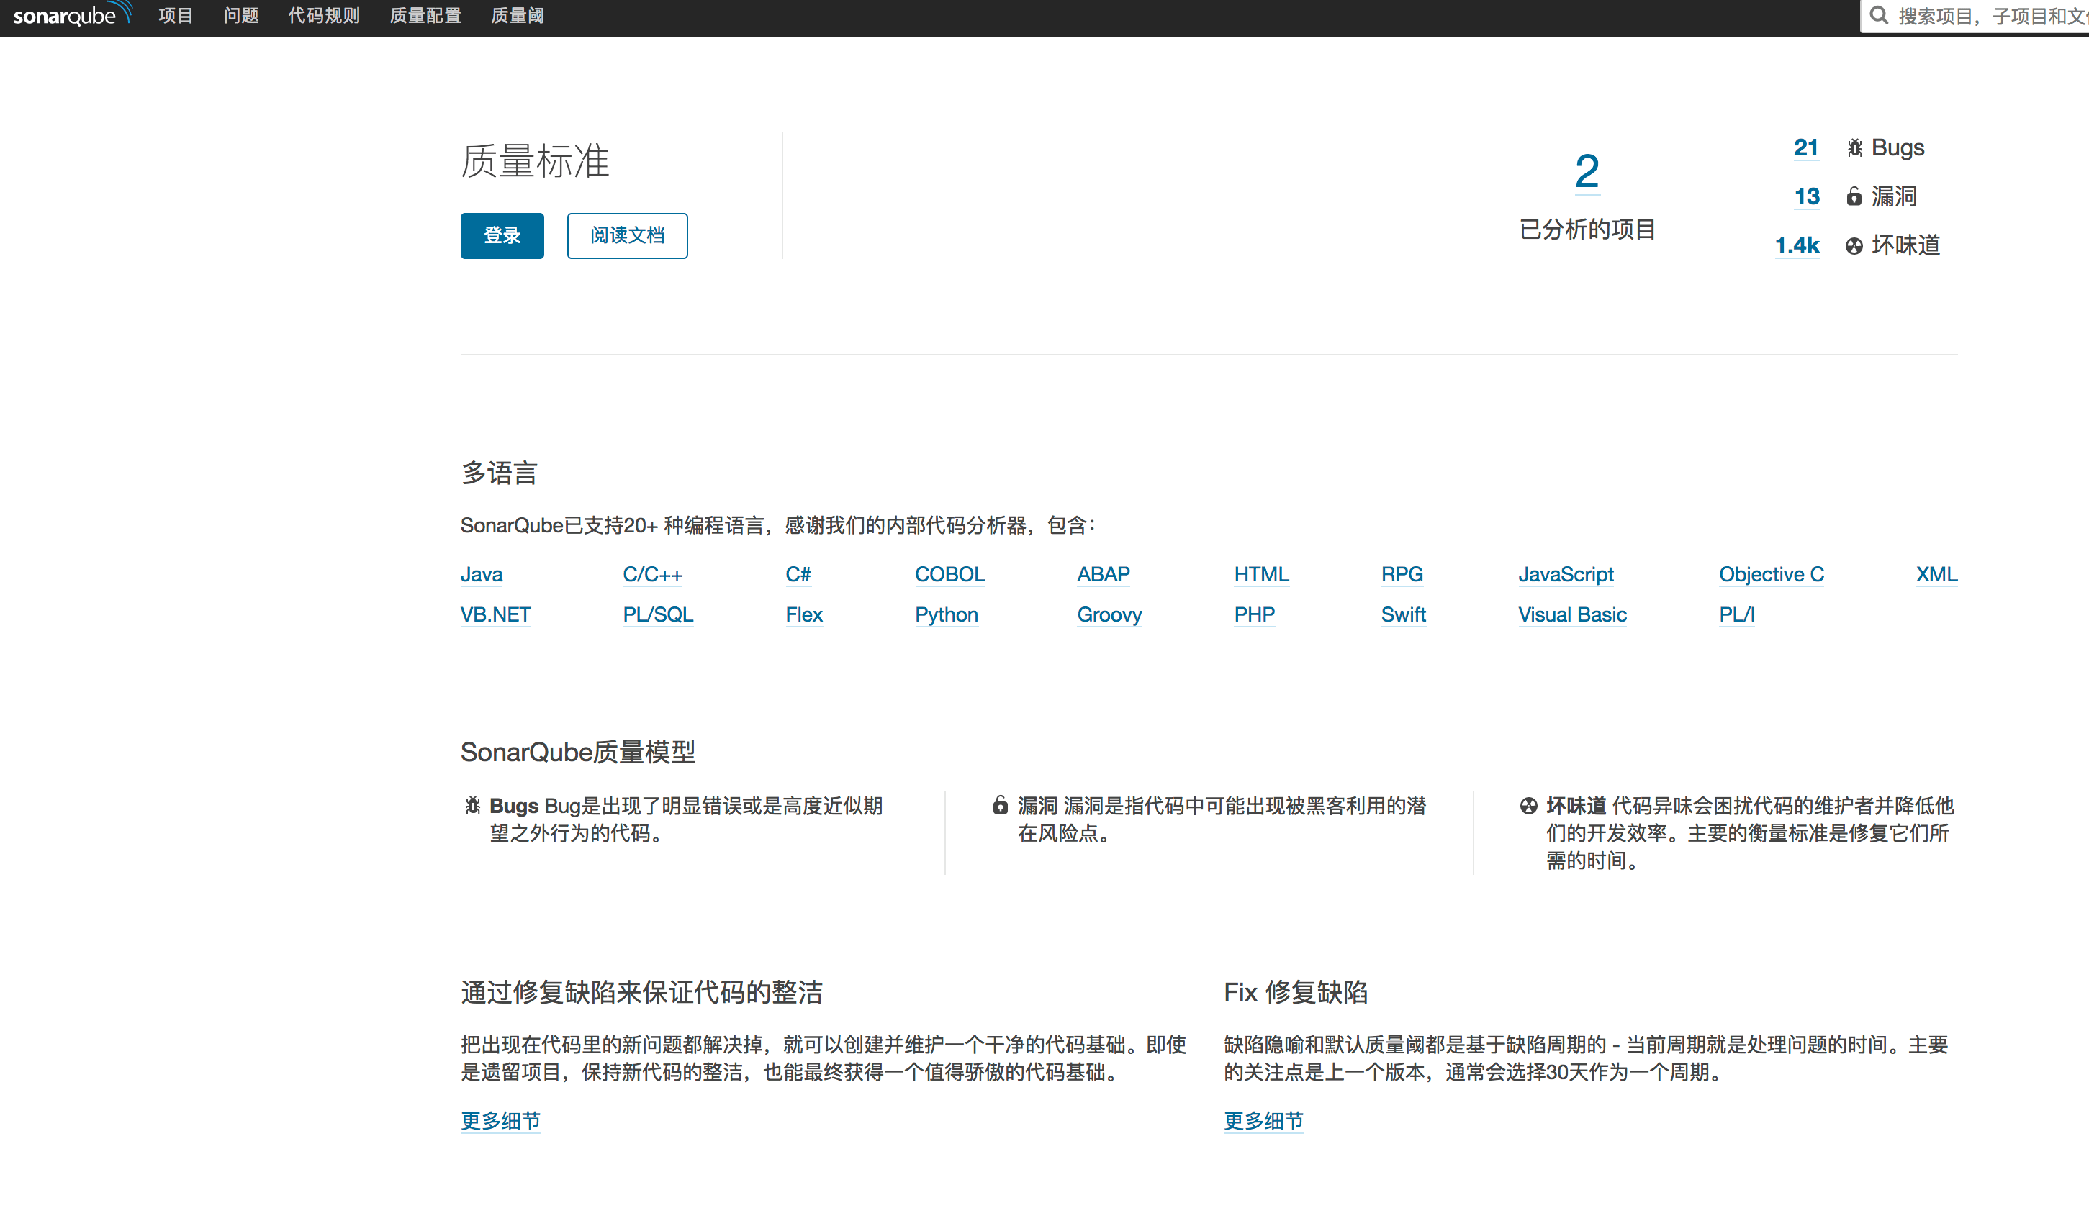
Task: Open the 项目 menu item
Action: [x=175, y=16]
